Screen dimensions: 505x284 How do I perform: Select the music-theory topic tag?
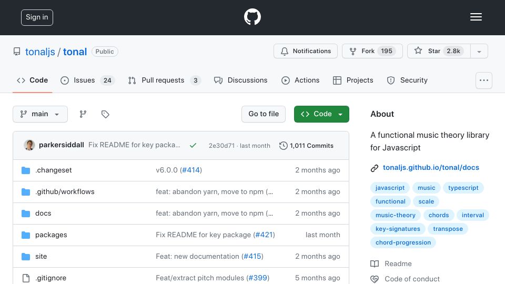(396, 216)
